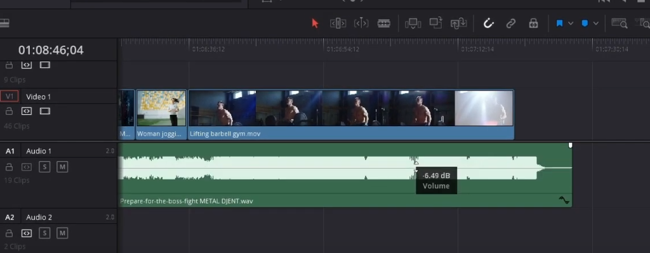Toggle Linked Selection chain icon
This screenshot has width=650, height=253.
click(x=511, y=23)
